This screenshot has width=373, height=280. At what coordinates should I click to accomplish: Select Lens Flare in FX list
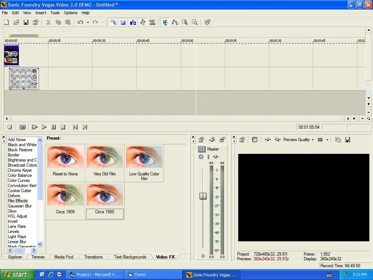tap(17, 226)
